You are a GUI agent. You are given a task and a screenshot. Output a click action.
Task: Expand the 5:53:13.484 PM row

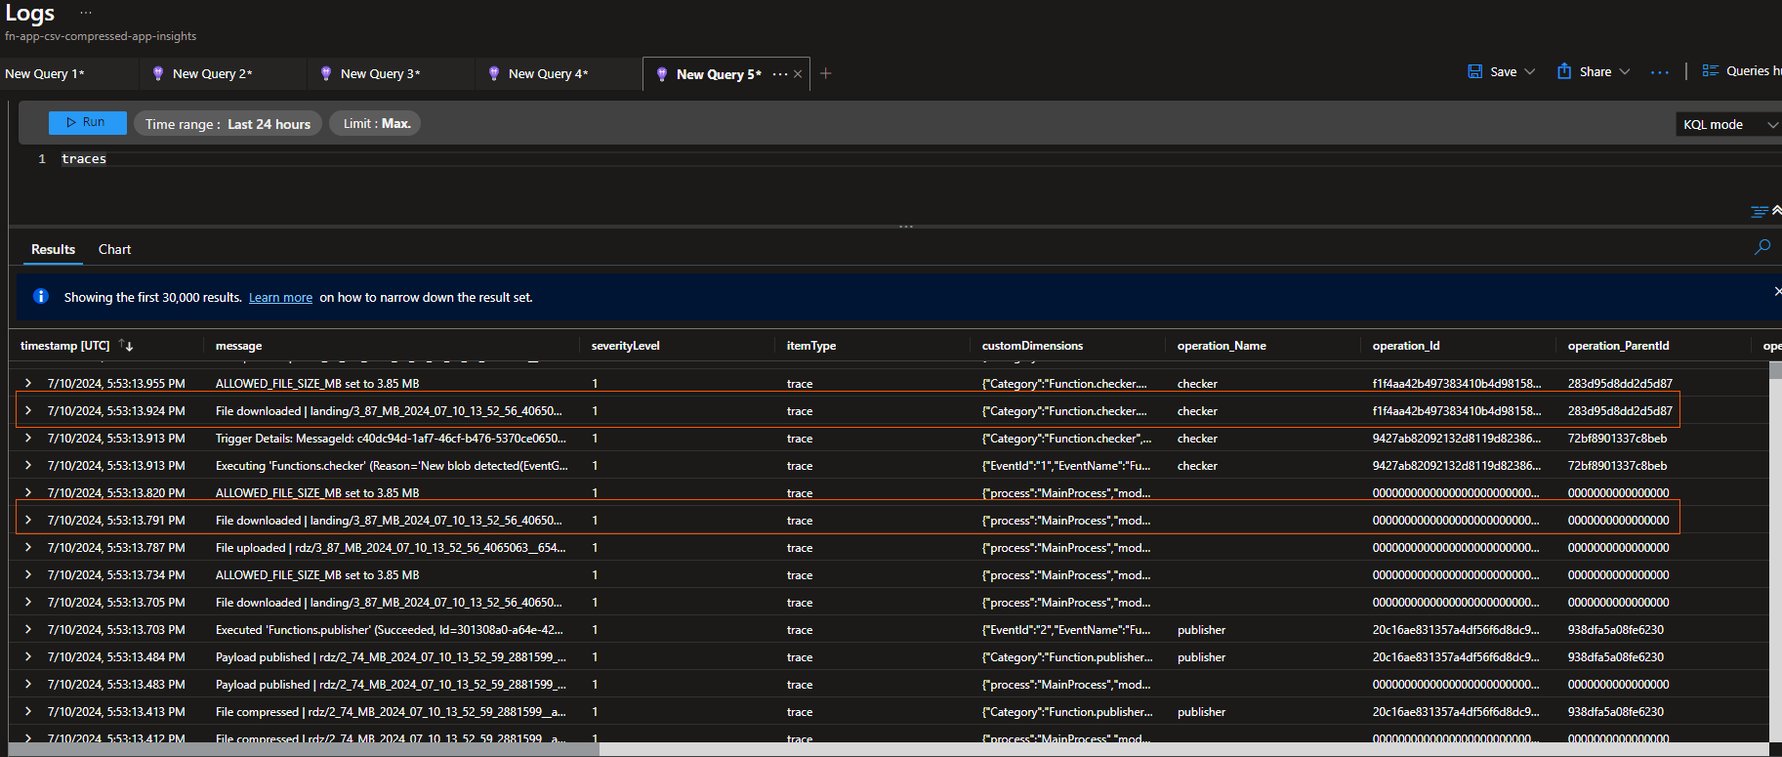(28, 656)
